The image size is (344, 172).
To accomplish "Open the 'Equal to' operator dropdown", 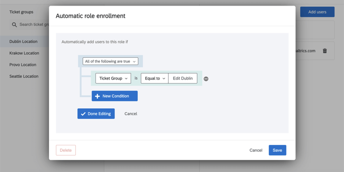I will pos(154,78).
